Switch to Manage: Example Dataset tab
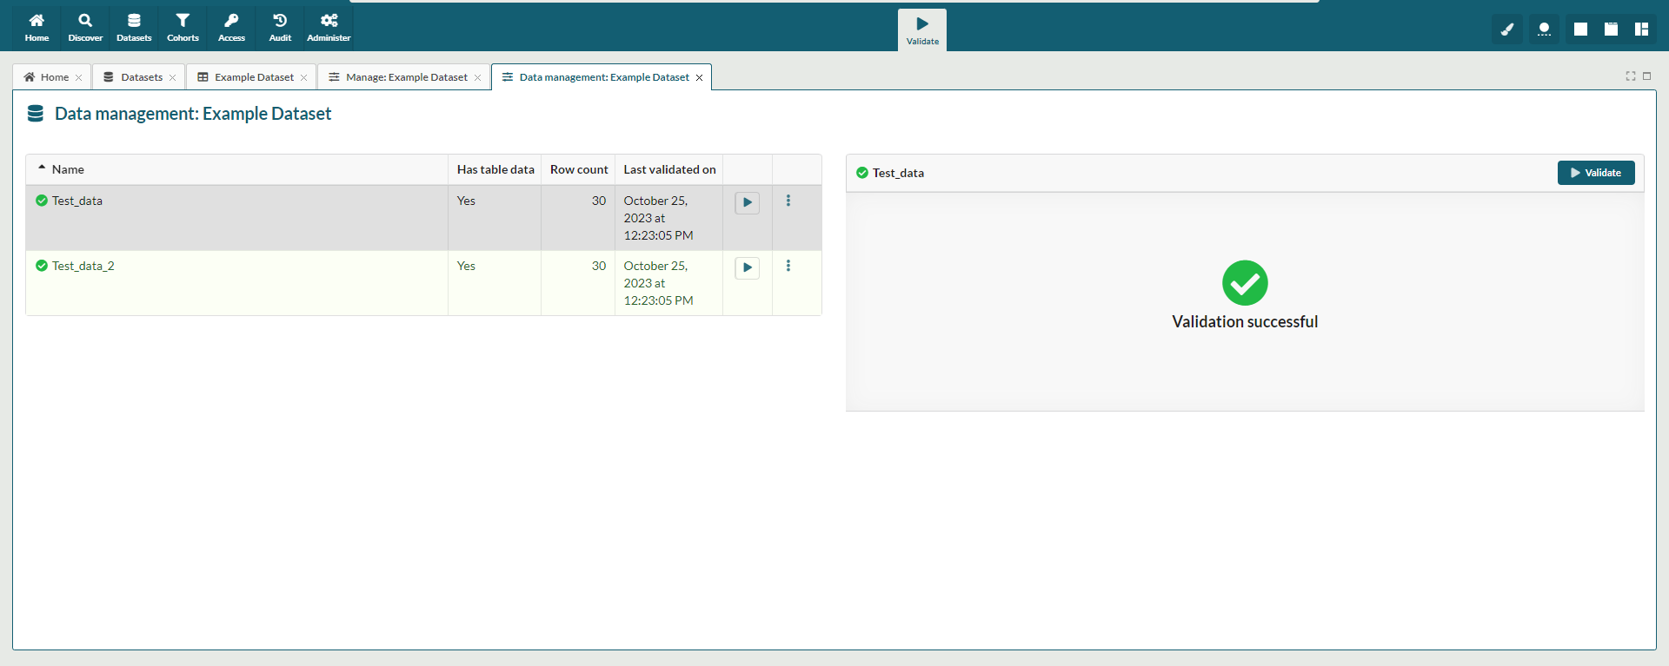This screenshot has height=666, width=1669. tap(406, 77)
